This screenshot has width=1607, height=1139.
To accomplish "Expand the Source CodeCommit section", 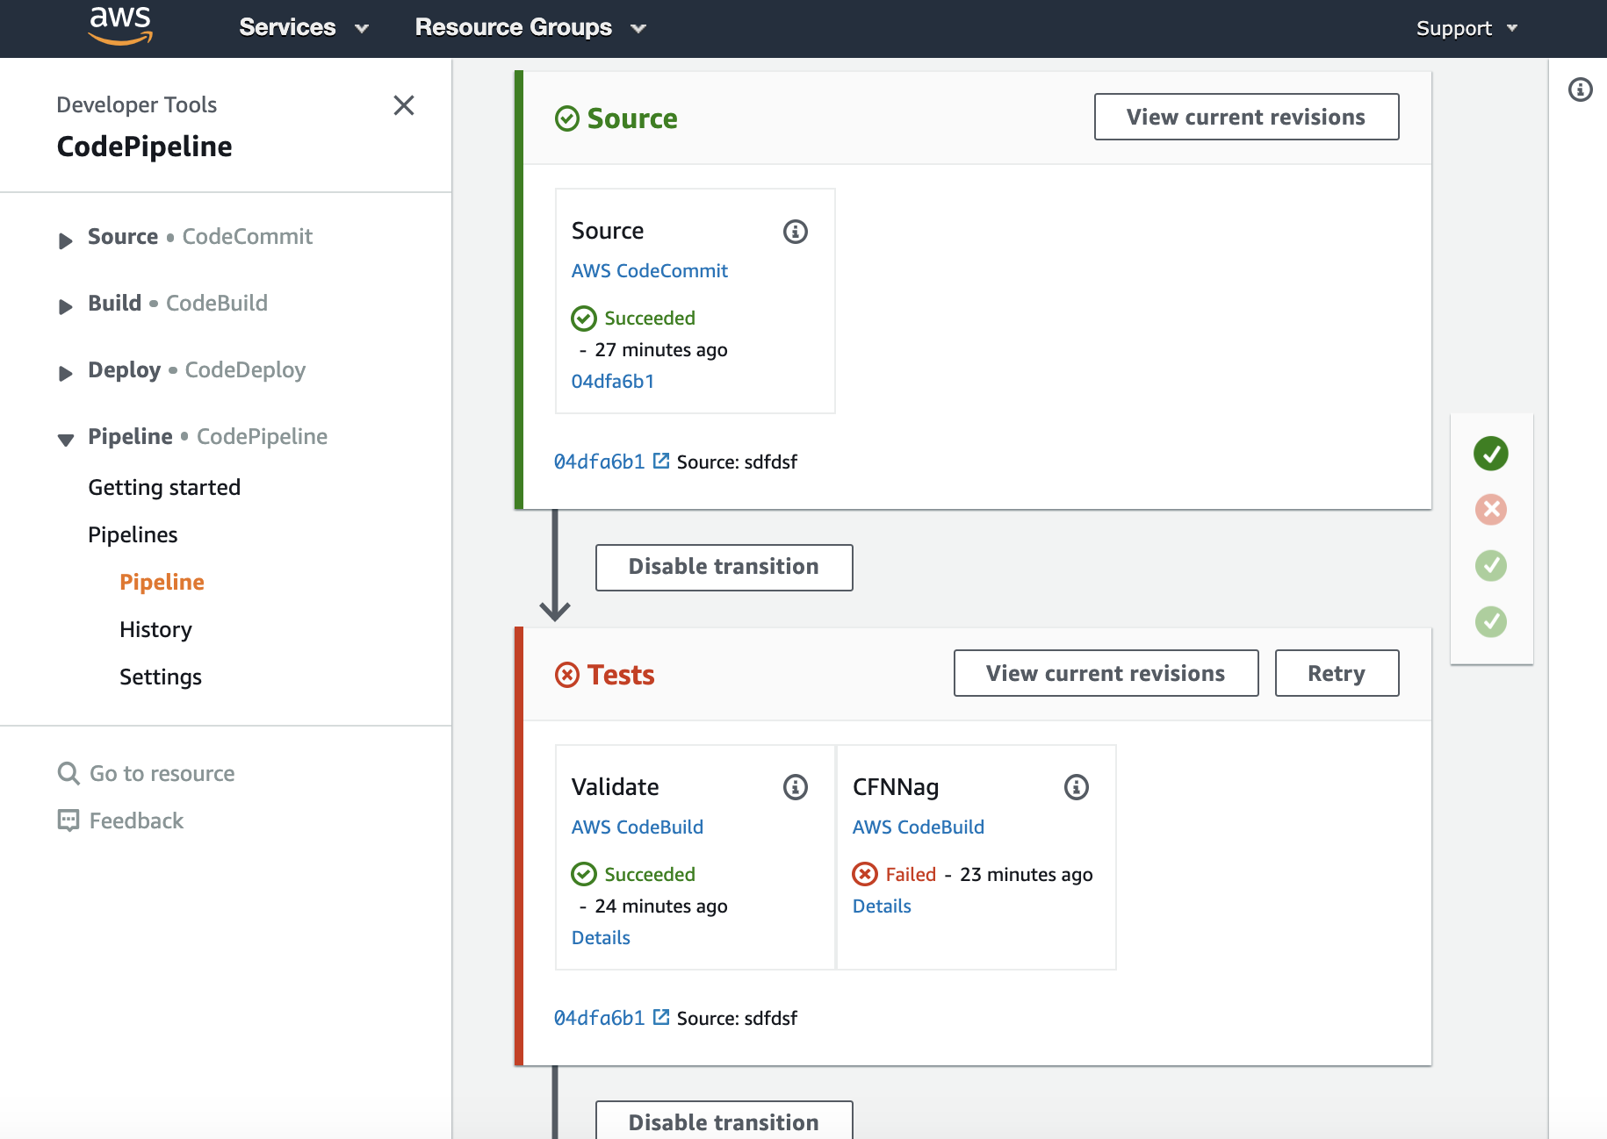I will [x=65, y=240].
